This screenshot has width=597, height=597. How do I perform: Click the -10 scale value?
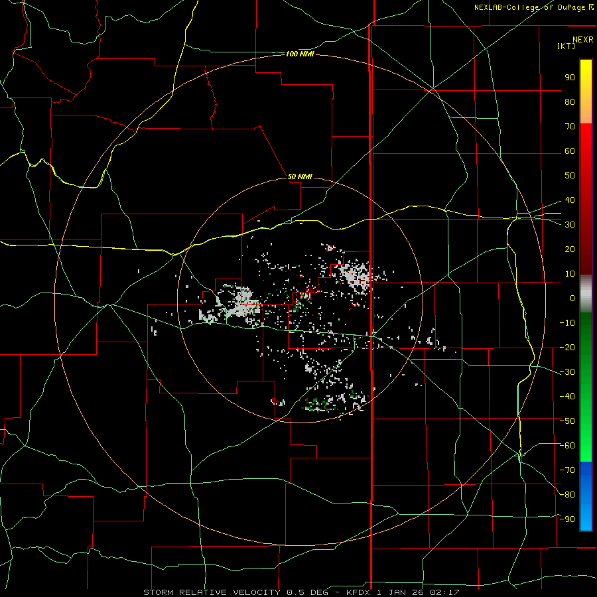(x=567, y=323)
